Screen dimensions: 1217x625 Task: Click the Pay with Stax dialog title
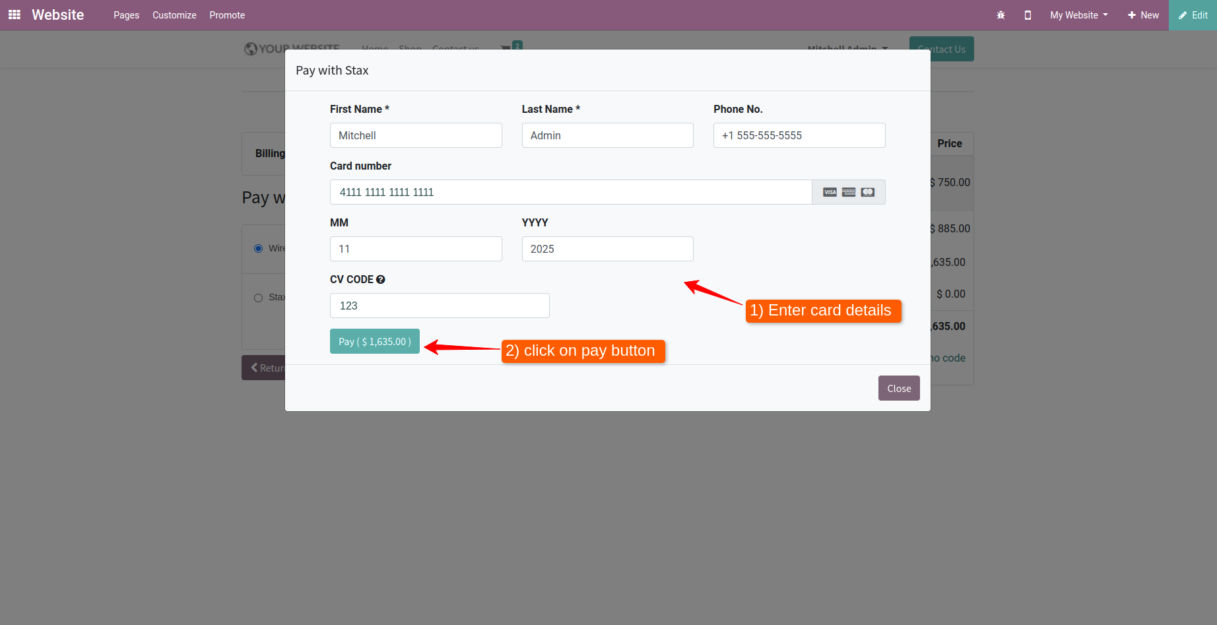point(332,70)
